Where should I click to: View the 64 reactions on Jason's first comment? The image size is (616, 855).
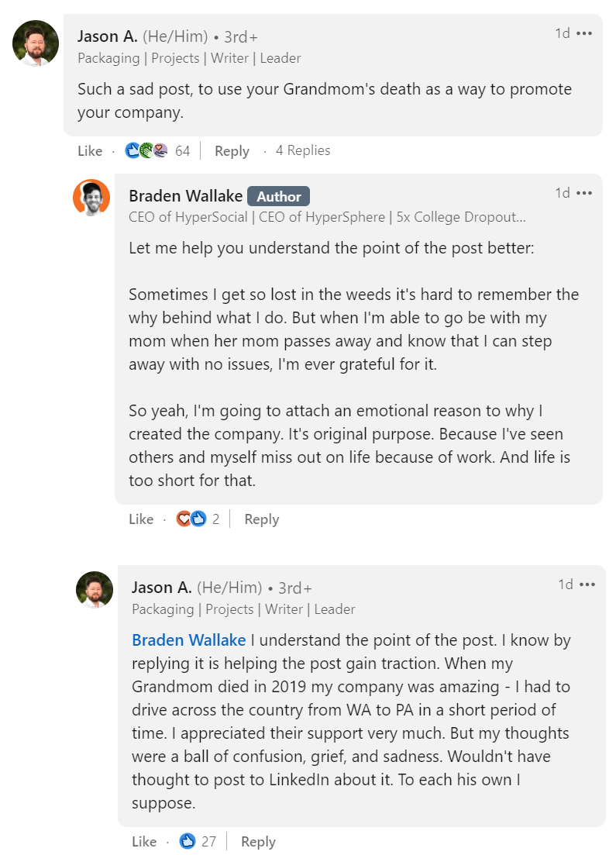pos(157,150)
